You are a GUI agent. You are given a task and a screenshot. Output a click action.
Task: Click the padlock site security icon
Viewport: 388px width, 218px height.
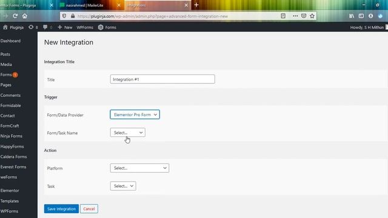coord(73,16)
